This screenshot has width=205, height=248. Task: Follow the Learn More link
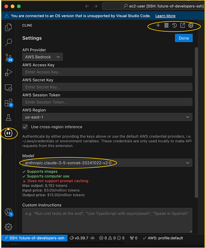pos(165,16)
